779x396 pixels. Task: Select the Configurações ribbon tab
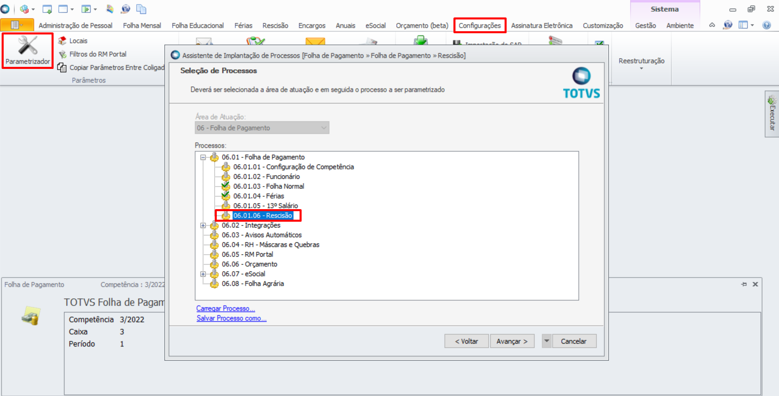(480, 26)
